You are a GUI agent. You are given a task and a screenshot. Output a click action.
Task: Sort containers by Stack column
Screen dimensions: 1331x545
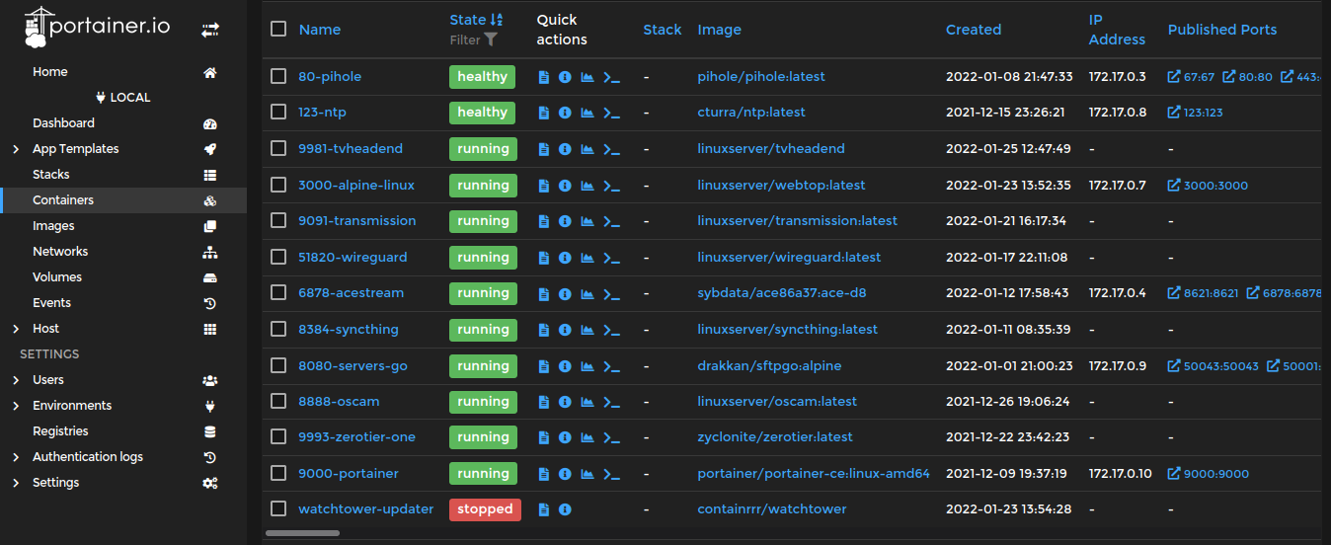click(663, 30)
